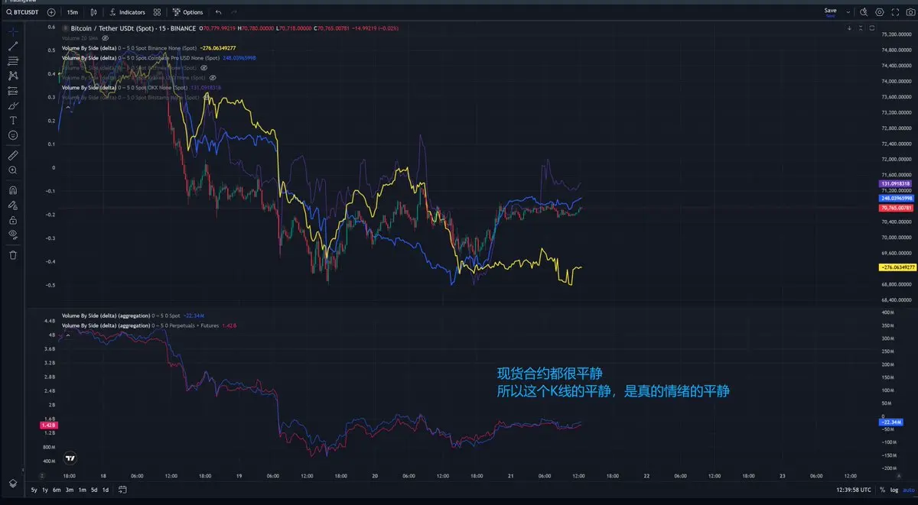
Task: Save the chart layout
Action: click(830, 11)
